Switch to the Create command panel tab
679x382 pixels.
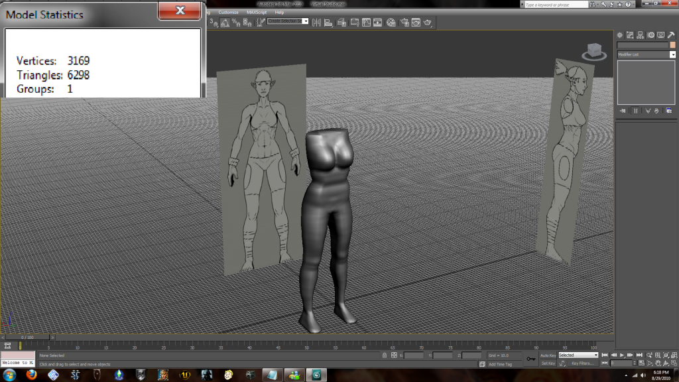(x=620, y=35)
